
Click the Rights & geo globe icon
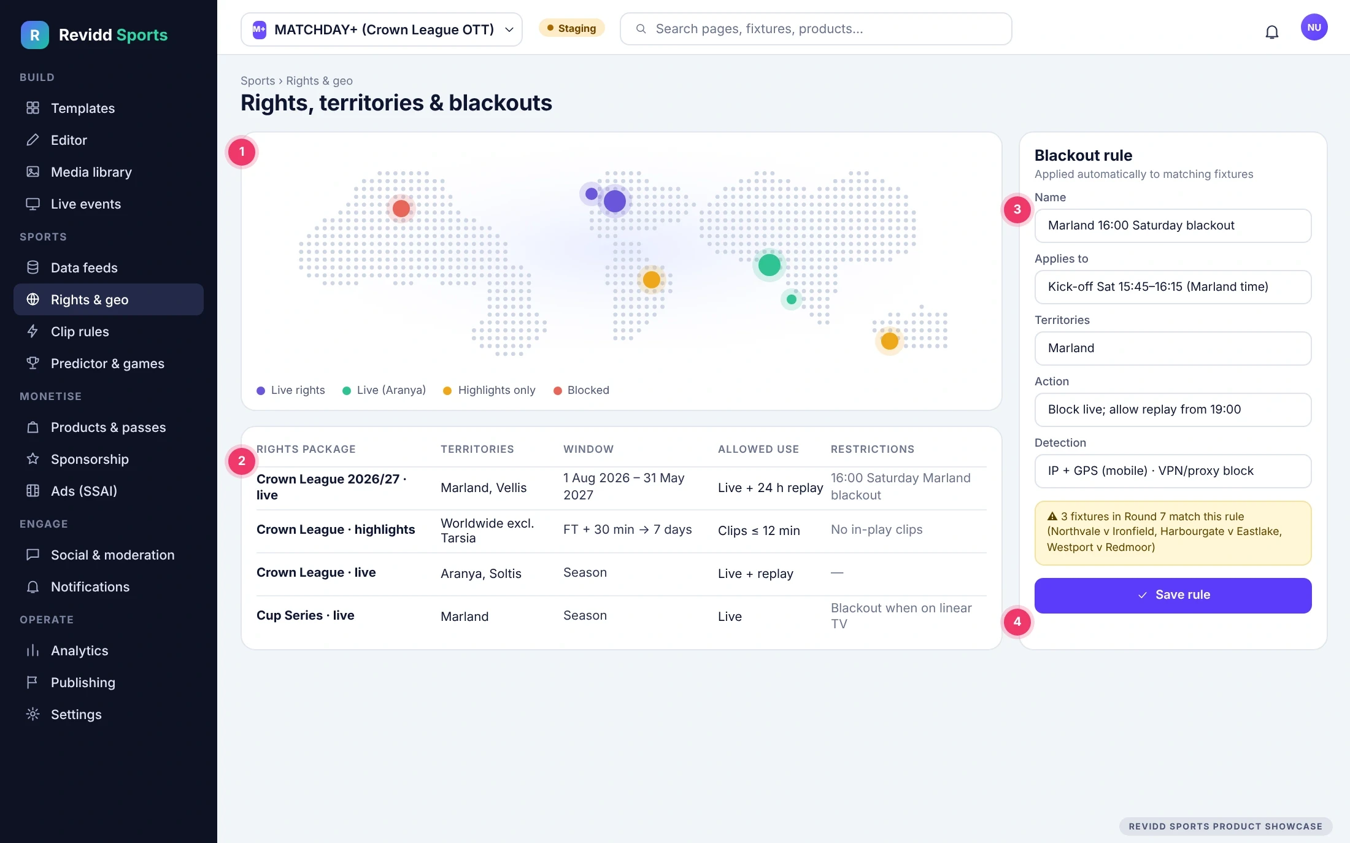[x=33, y=299]
